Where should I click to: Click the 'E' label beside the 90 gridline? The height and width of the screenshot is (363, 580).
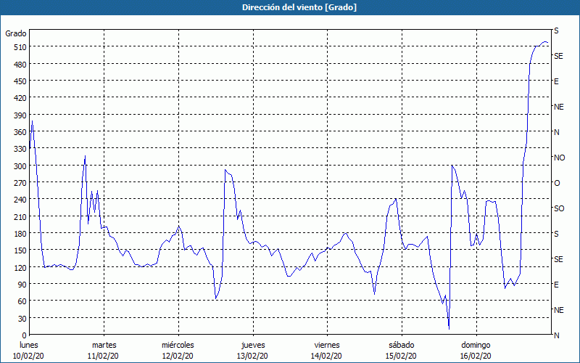point(556,285)
